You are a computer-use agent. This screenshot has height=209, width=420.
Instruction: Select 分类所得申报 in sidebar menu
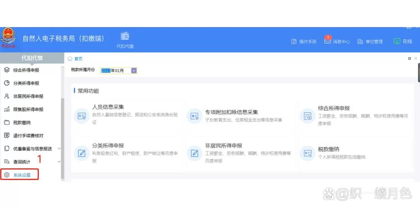pos(26,83)
